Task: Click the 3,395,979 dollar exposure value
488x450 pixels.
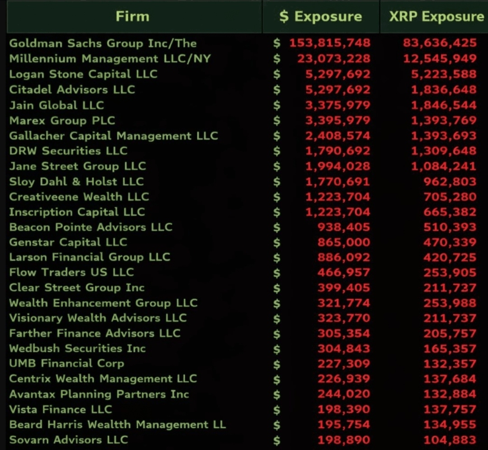Action: click(x=338, y=121)
